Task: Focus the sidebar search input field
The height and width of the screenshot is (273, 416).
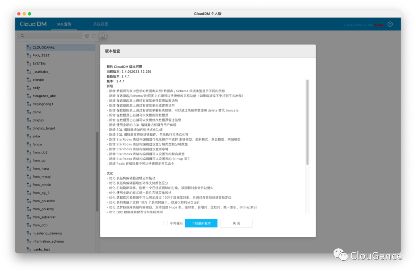Action: [x=50, y=36]
